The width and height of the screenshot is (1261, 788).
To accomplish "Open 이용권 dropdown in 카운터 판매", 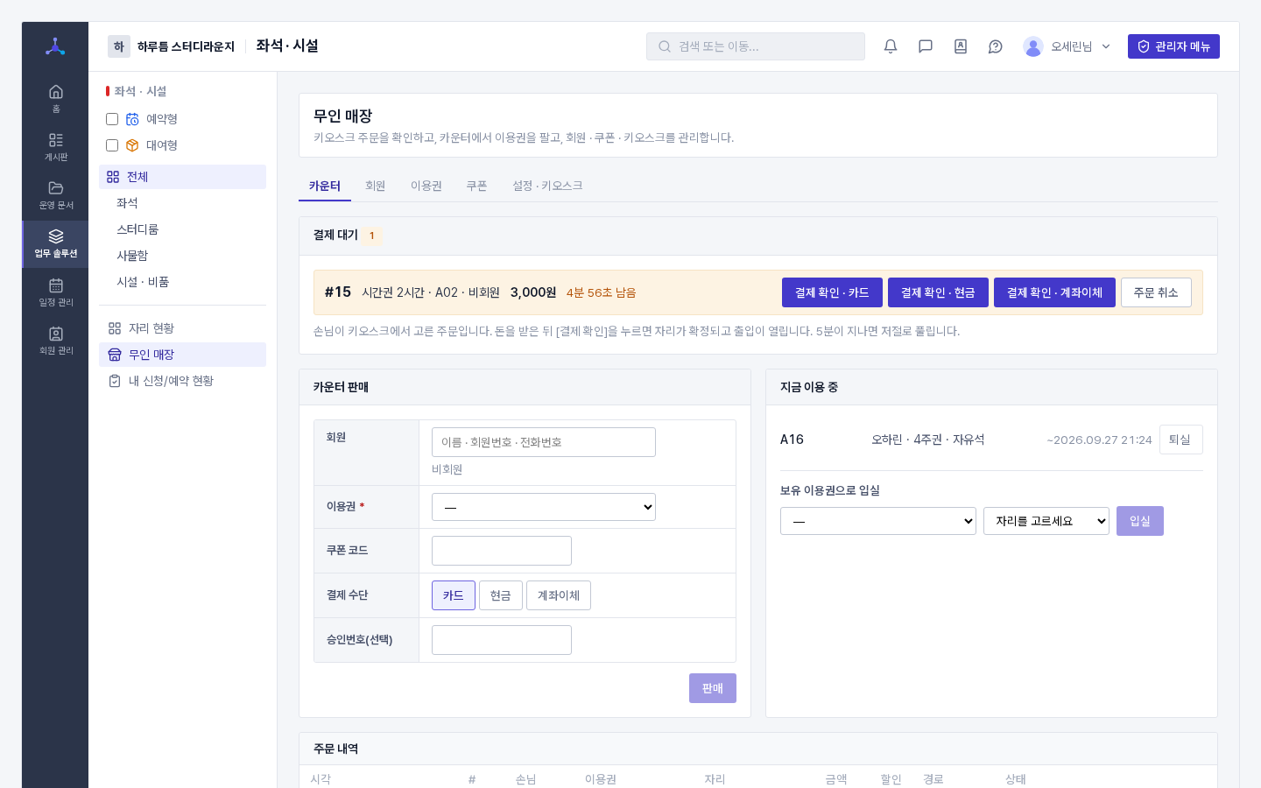I will pos(544,507).
